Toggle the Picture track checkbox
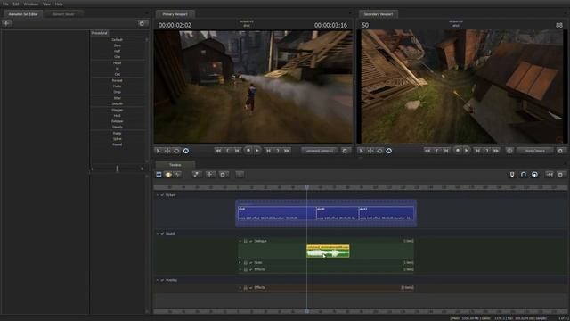 162,195
